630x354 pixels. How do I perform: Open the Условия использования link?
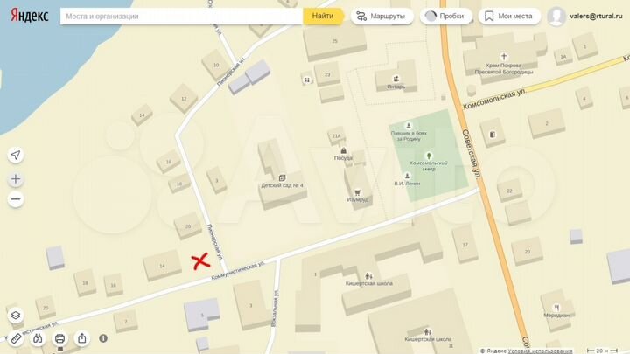(x=540, y=351)
